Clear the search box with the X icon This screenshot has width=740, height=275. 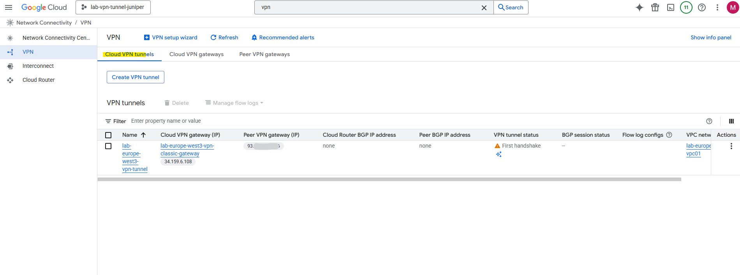coord(484,8)
